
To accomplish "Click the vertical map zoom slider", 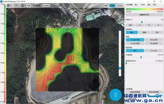I will tap(119, 68).
